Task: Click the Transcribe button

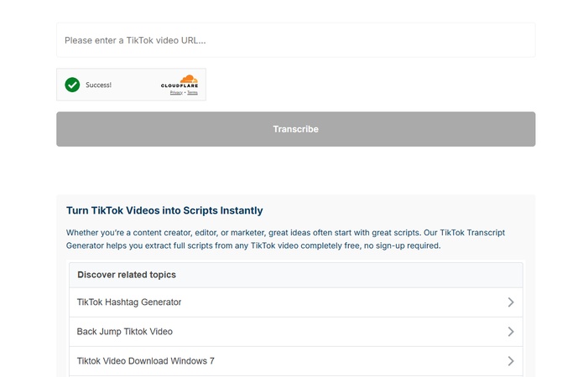Action: click(295, 129)
